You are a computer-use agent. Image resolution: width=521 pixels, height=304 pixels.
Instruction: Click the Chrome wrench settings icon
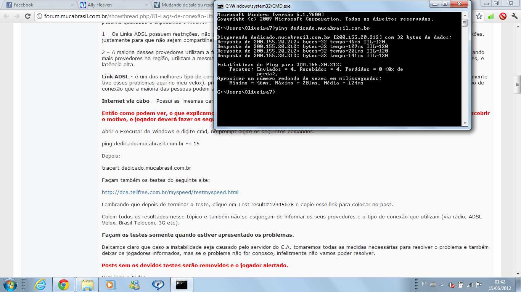point(514,16)
